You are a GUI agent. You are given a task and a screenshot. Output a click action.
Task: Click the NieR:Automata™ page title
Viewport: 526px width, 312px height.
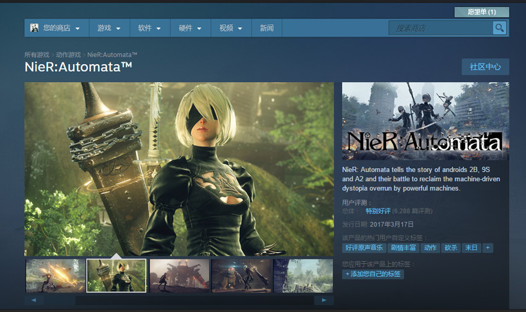pyautogui.click(x=78, y=67)
